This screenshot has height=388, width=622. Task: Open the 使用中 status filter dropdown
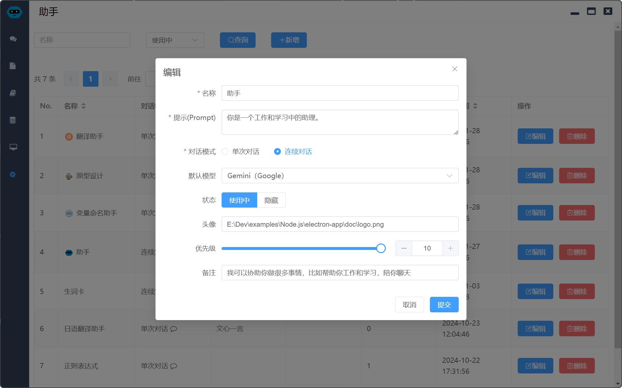pyautogui.click(x=175, y=40)
